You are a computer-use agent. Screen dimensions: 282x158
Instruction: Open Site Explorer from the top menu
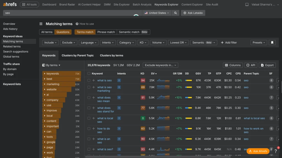click(x=121, y=4)
